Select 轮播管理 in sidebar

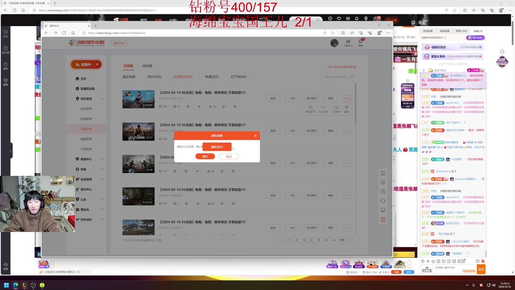(x=86, y=119)
